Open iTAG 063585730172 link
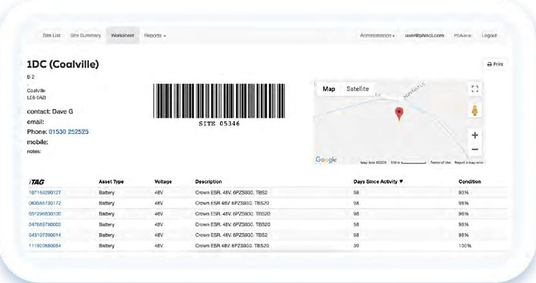536x283 pixels. click(x=44, y=203)
